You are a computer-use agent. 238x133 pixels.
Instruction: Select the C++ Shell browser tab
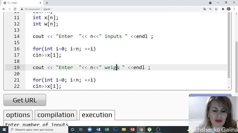click(22, 3)
